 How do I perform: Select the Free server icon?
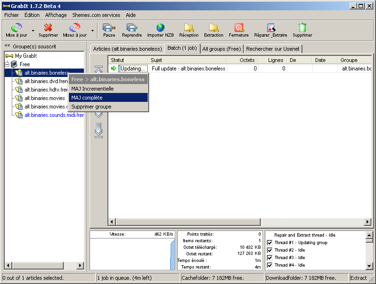pos(14,64)
